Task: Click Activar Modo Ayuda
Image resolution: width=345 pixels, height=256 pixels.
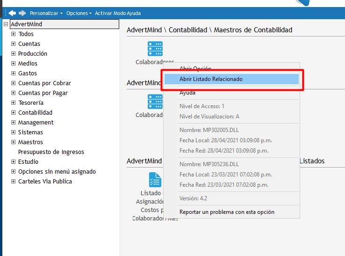Action: 118,13
